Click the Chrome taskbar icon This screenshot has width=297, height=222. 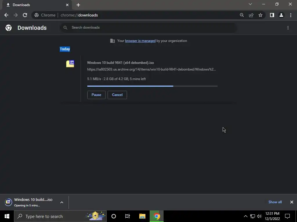(x=157, y=216)
